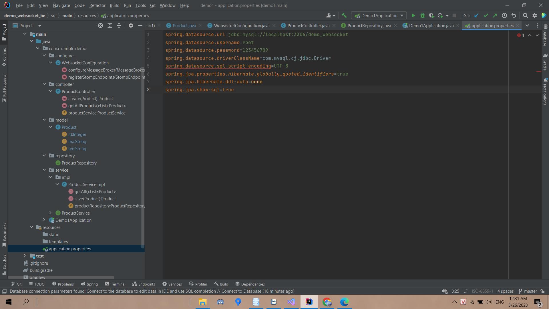Change LF line separator in status bar
The image size is (549, 309).
pos(466,291)
